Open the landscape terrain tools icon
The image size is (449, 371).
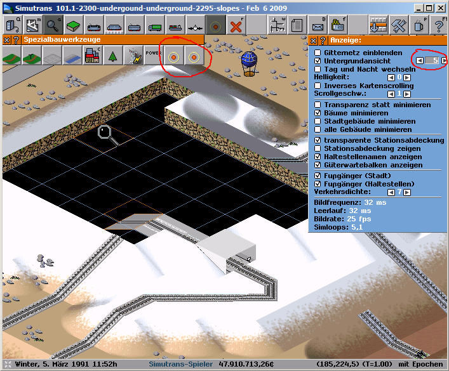point(73,25)
